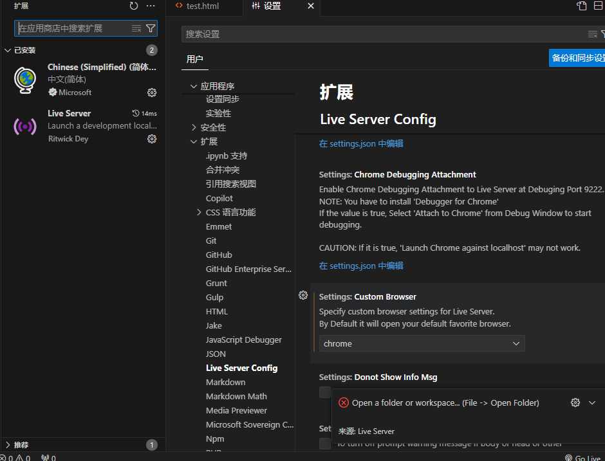The height and width of the screenshot is (461, 605).
Task: Select Media Previewer settings category
Action: (x=236, y=410)
